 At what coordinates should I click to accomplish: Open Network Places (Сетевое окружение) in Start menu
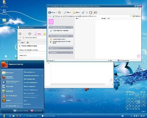[x=31, y=83]
